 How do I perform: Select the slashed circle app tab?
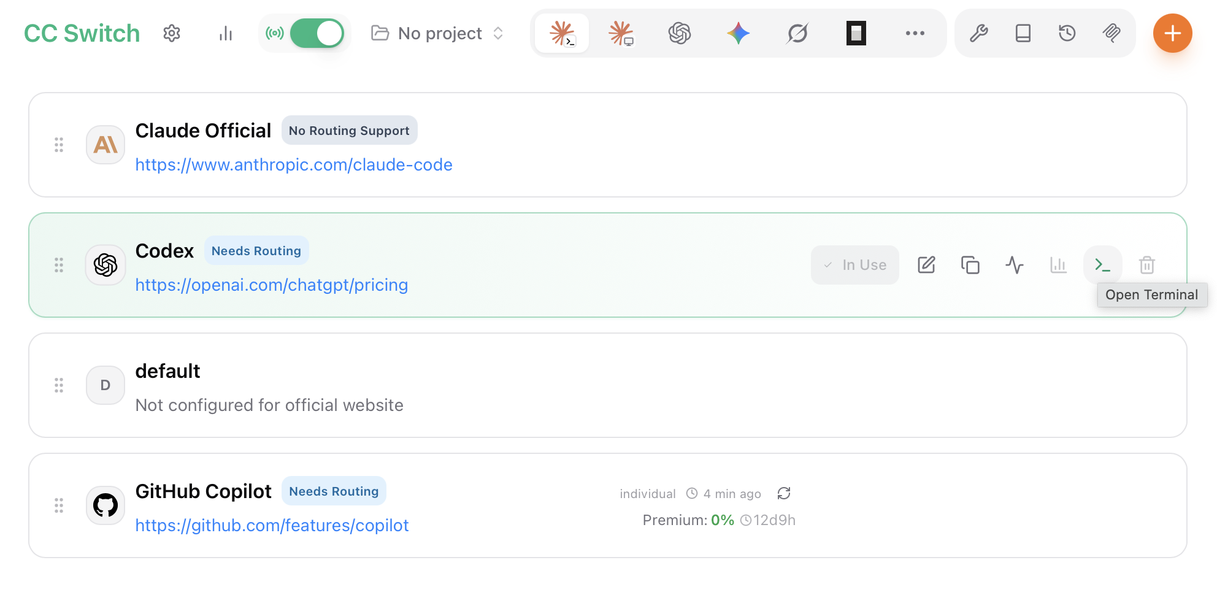797,33
